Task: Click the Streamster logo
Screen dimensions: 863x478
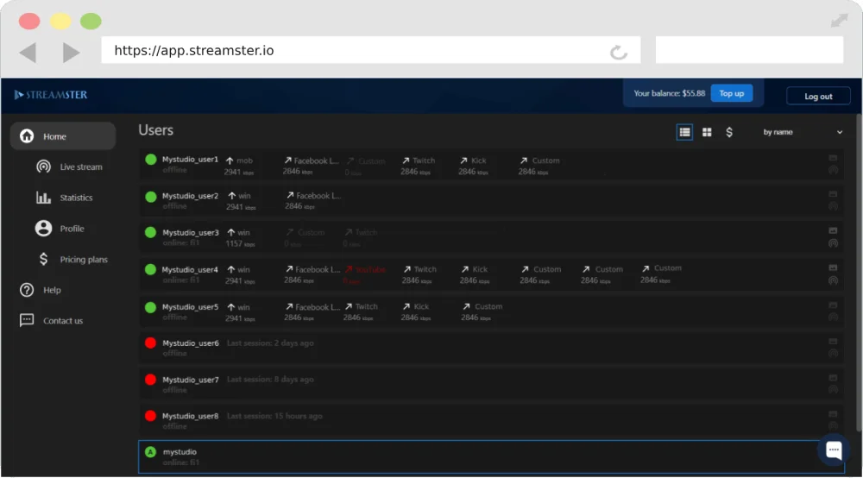Action: pyautogui.click(x=51, y=95)
